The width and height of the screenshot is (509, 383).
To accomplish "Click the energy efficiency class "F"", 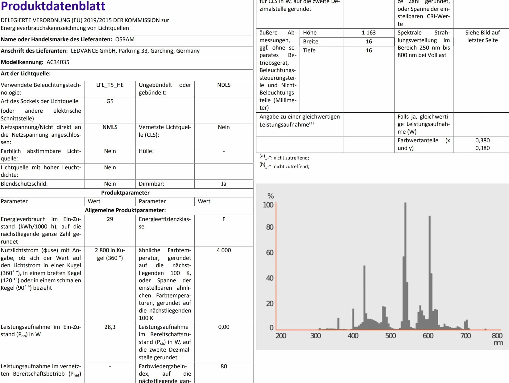I will point(224,219).
